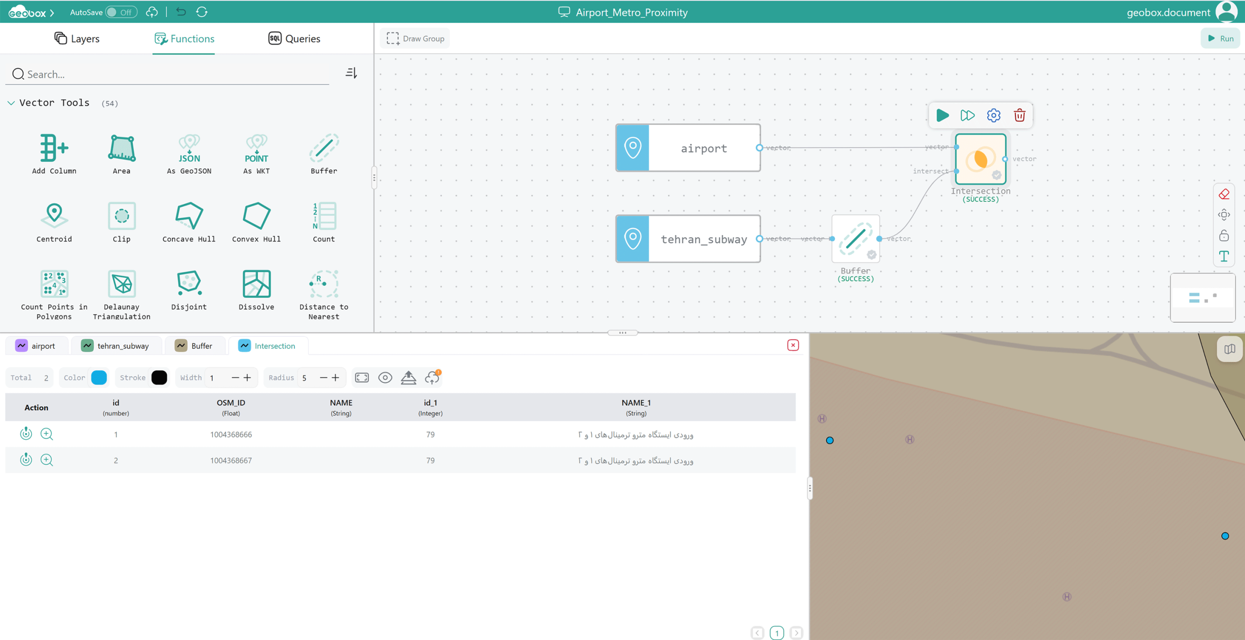This screenshot has height=640, width=1245.
Task: Click the eraser icon on canvas toolbar
Action: 1224,194
